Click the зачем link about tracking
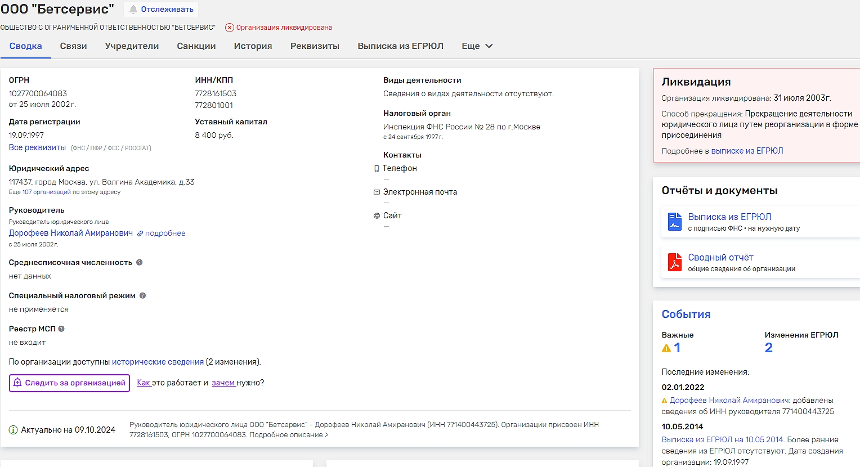Screen dimensions: 860x467 (x=223, y=383)
